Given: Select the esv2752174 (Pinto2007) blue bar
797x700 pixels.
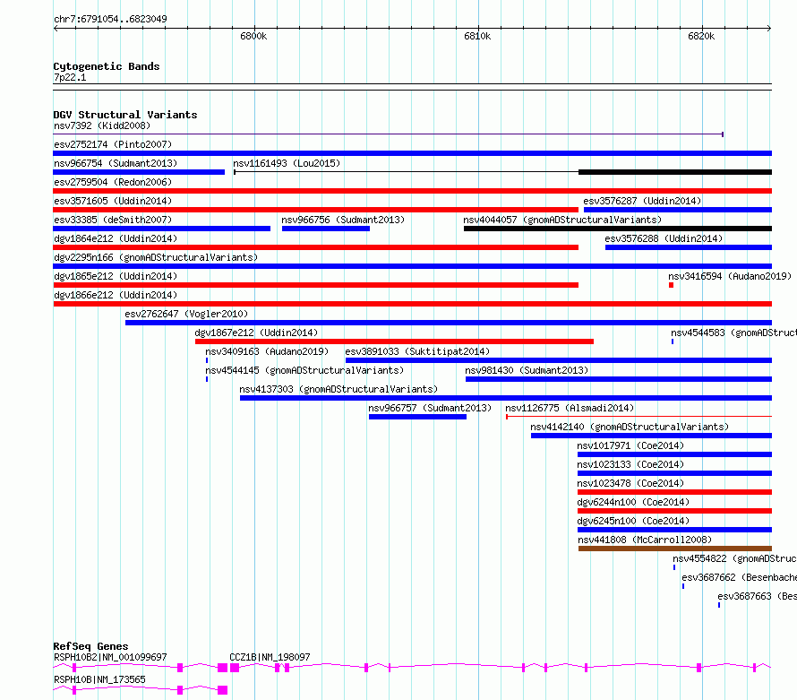Looking at the screenshot, I should coord(412,153).
